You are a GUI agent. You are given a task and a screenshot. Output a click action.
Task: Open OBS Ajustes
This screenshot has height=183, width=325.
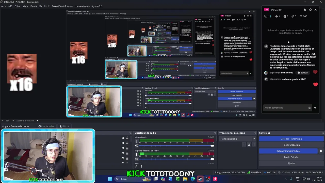(x=291, y=163)
